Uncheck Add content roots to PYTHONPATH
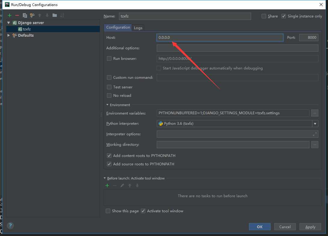This screenshot has height=236, width=328. point(109,156)
